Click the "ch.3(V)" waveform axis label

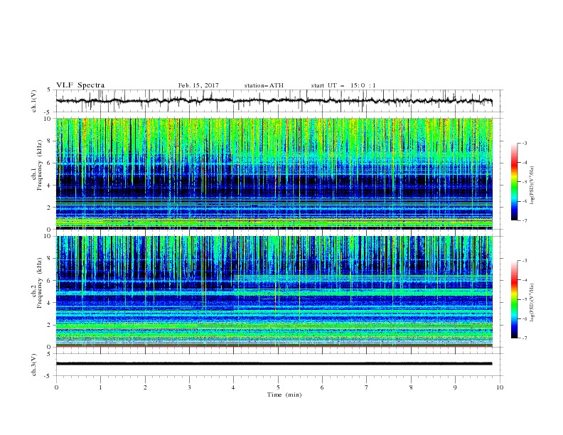point(34,365)
